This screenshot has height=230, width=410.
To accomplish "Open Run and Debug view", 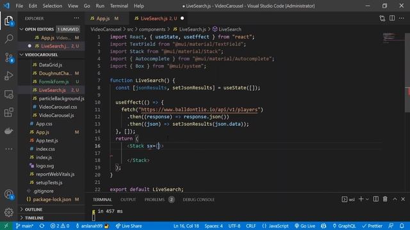I will (8, 76).
